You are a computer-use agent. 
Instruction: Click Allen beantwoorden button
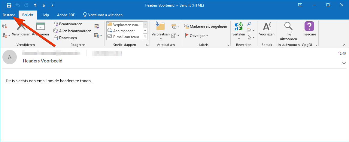(72, 31)
